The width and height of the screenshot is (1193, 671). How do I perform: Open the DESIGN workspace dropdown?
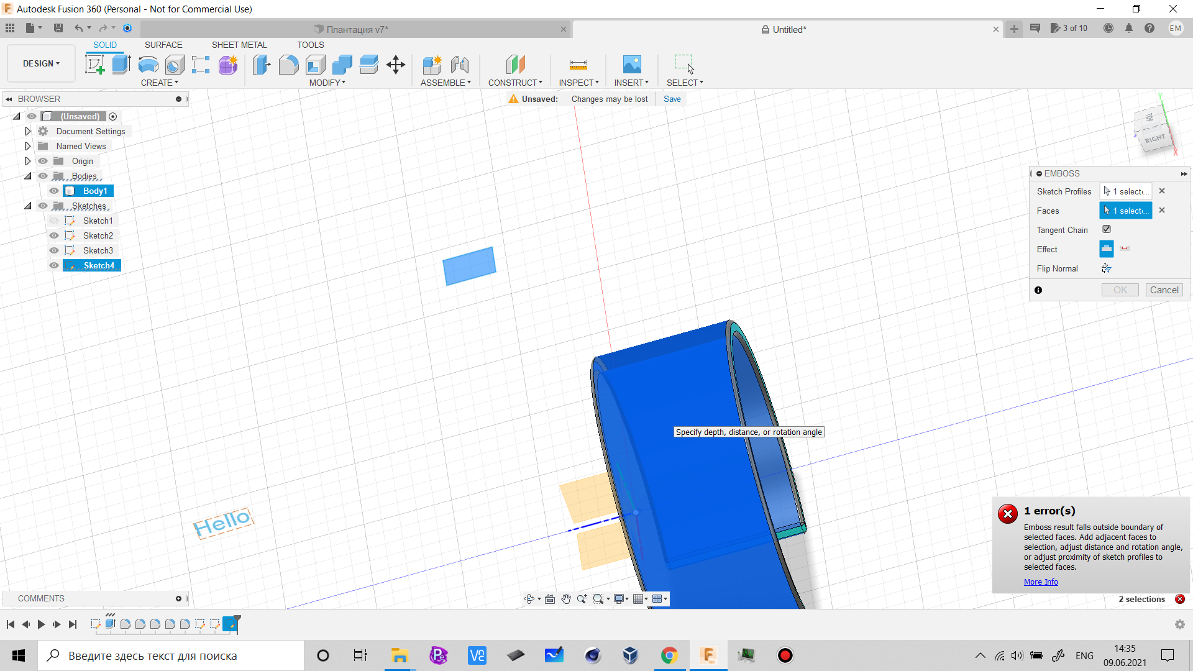41,63
